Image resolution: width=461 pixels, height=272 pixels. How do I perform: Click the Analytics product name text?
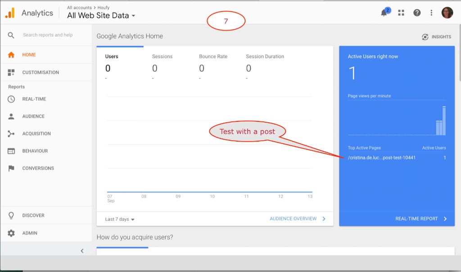click(x=37, y=13)
